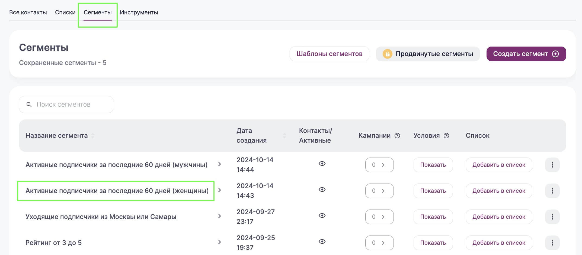This screenshot has width=582, height=255.
Task: Show contacts eye icon for (мужчины) segment
Action: (322, 164)
